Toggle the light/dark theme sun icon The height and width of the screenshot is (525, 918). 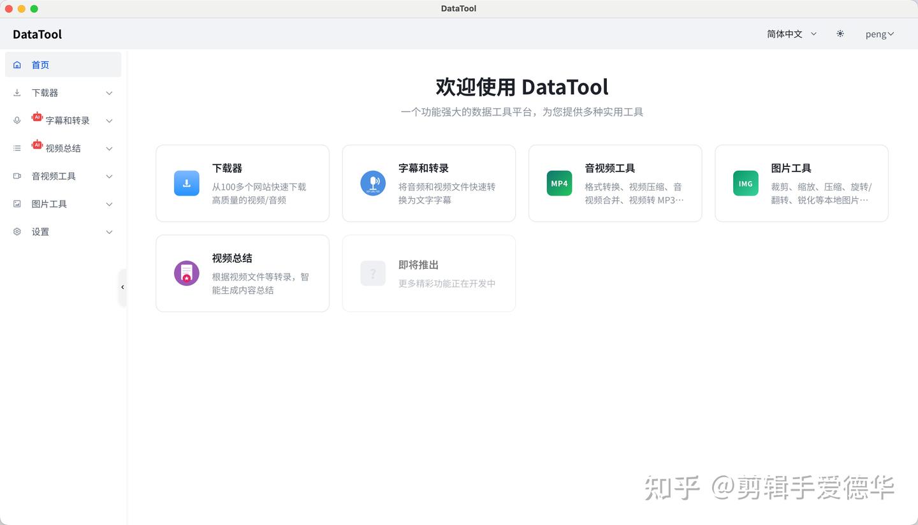pos(840,34)
